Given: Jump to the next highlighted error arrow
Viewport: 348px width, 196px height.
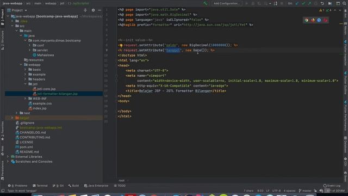Looking at the screenshot, I should click(340, 10).
